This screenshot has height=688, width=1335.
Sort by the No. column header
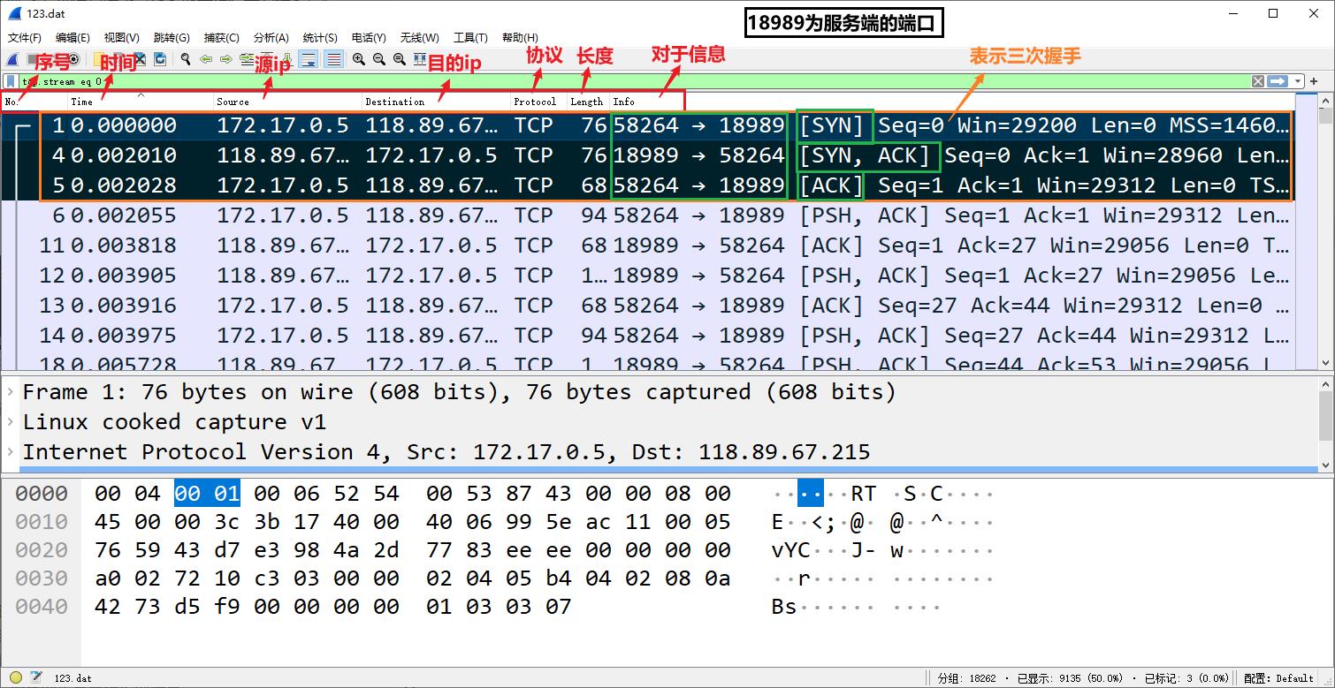[34, 102]
